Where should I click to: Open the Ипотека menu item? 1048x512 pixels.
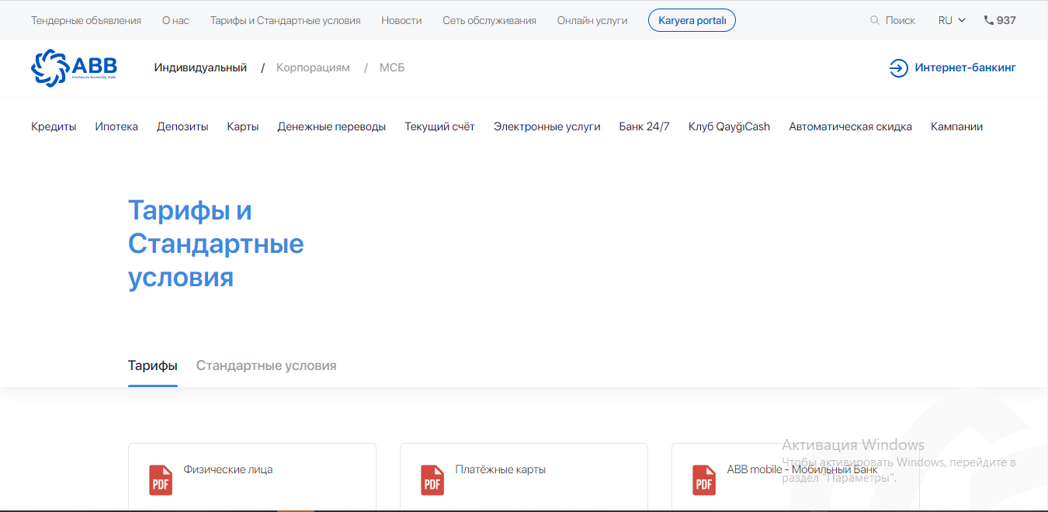116,126
